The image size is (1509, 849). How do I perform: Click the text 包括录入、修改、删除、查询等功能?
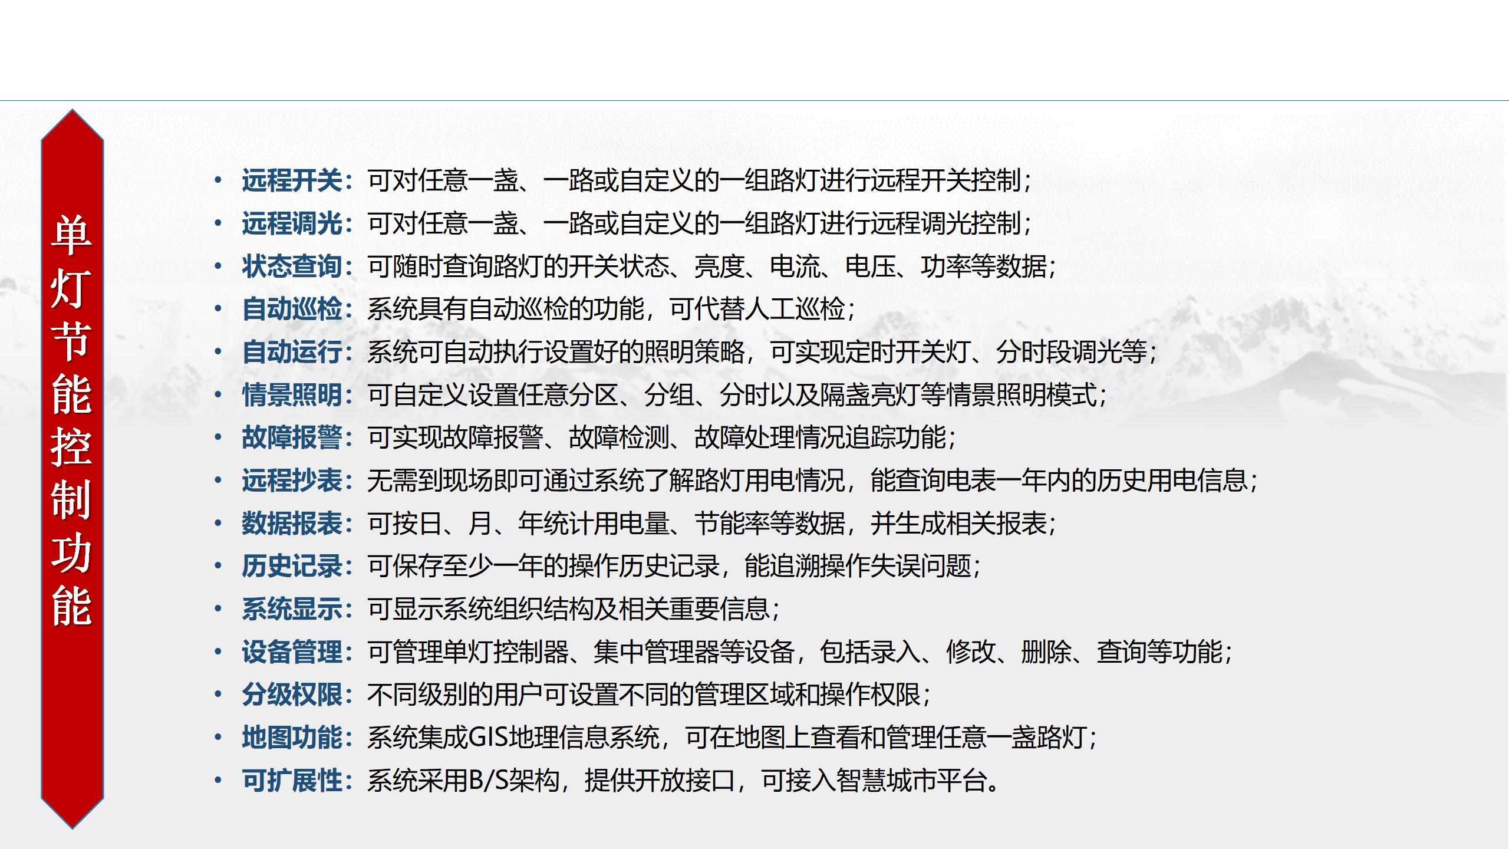1021,652
